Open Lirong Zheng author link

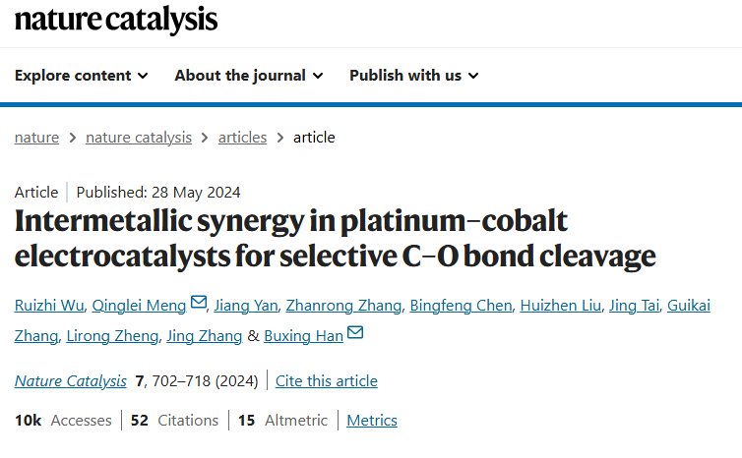112,336
